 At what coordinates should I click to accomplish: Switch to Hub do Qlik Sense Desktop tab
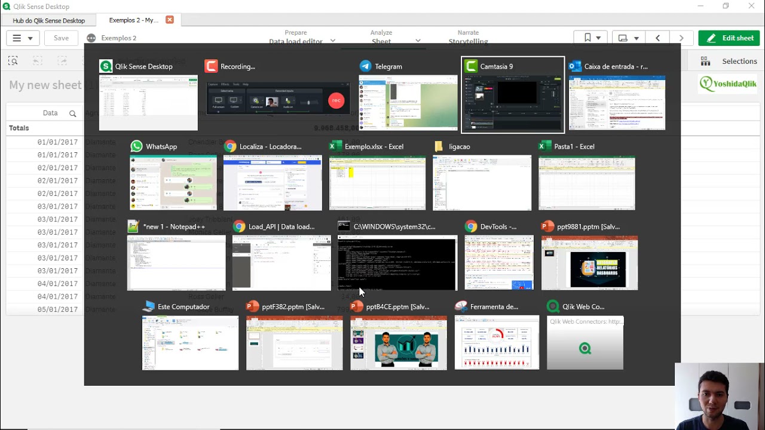49,20
